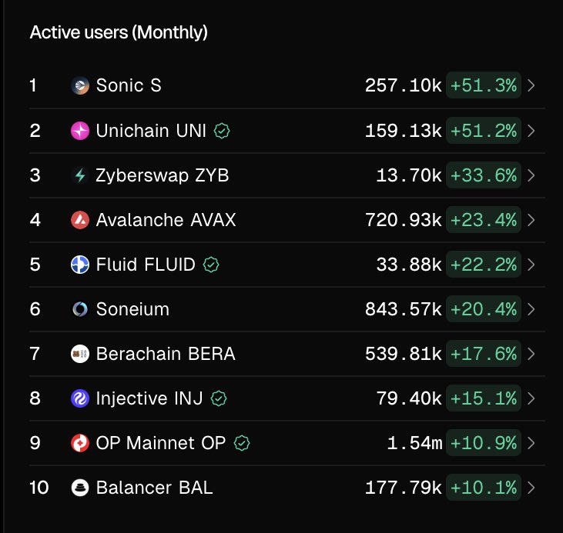Screen dimensions: 563x533
Task: Click the Soneium ring logo icon
Action: pyautogui.click(x=80, y=309)
